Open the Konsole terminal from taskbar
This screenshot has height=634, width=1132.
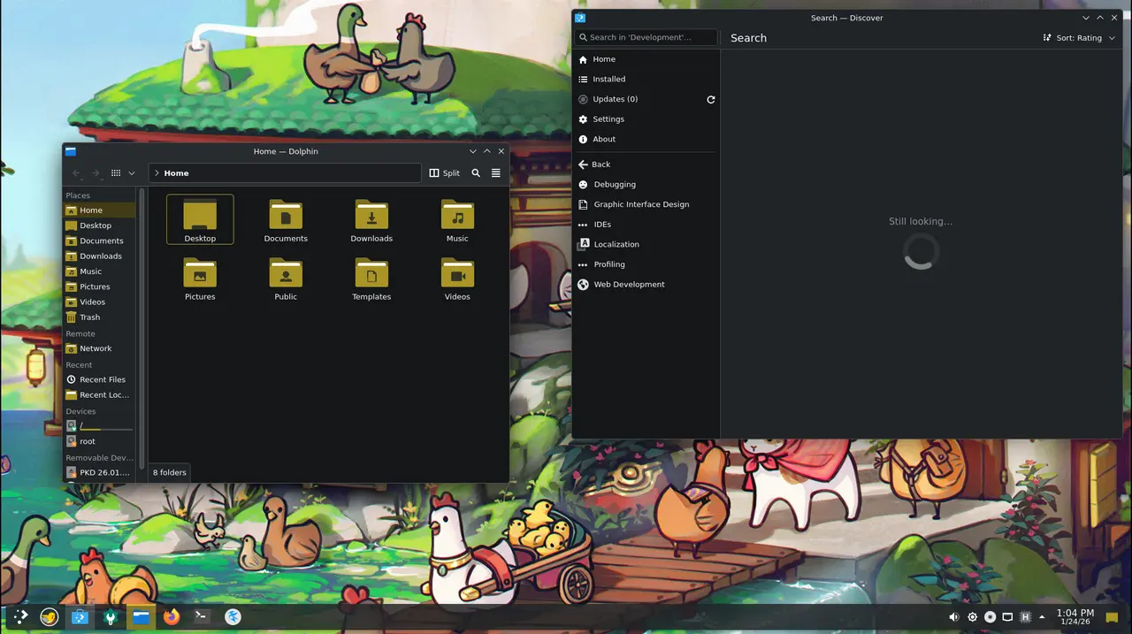point(203,617)
